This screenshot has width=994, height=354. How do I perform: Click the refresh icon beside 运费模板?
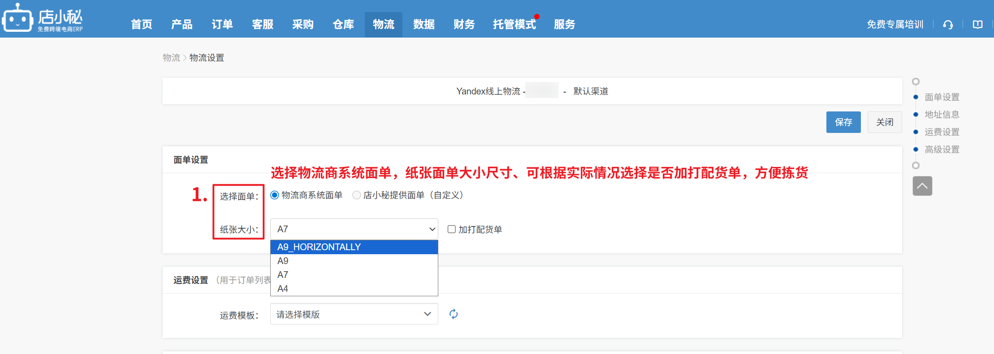point(454,314)
